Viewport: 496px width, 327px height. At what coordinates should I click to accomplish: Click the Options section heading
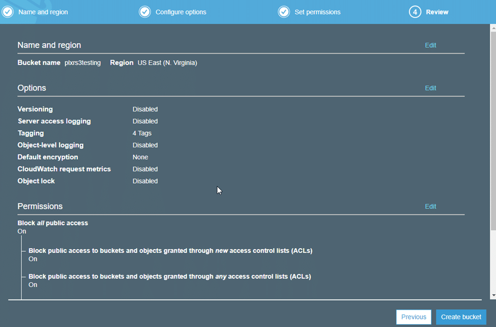pyautogui.click(x=32, y=88)
